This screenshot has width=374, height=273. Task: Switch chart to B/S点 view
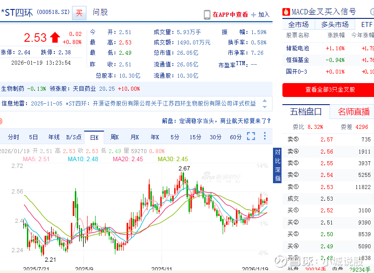[x=74, y=137]
